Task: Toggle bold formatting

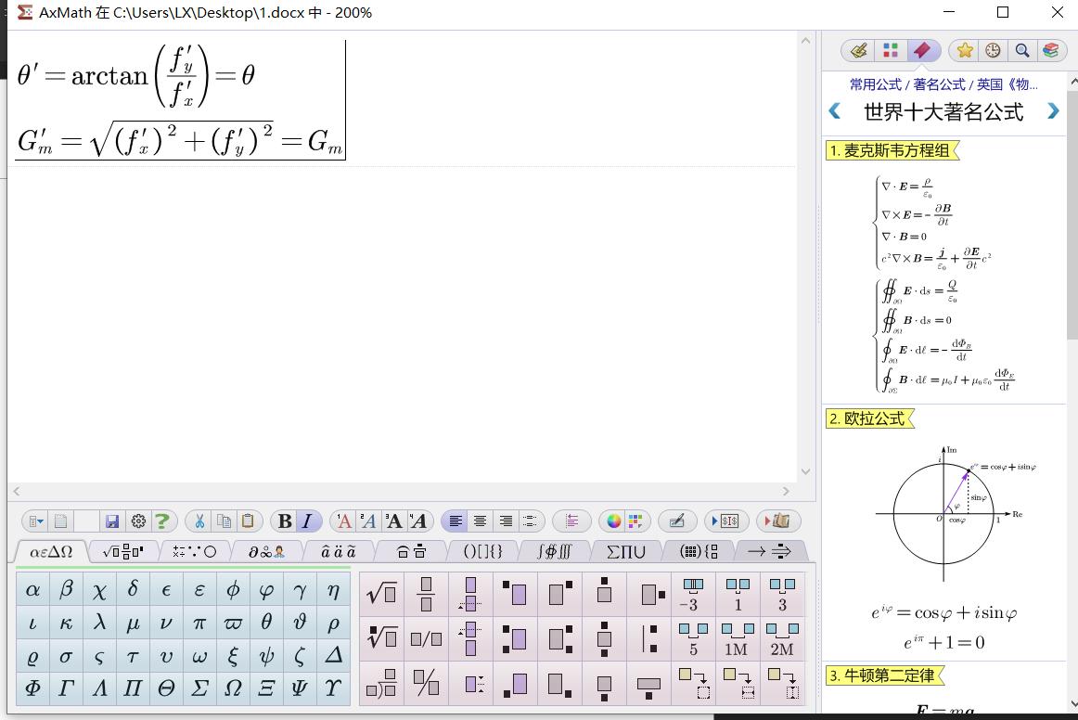Action: pos(284,521)
